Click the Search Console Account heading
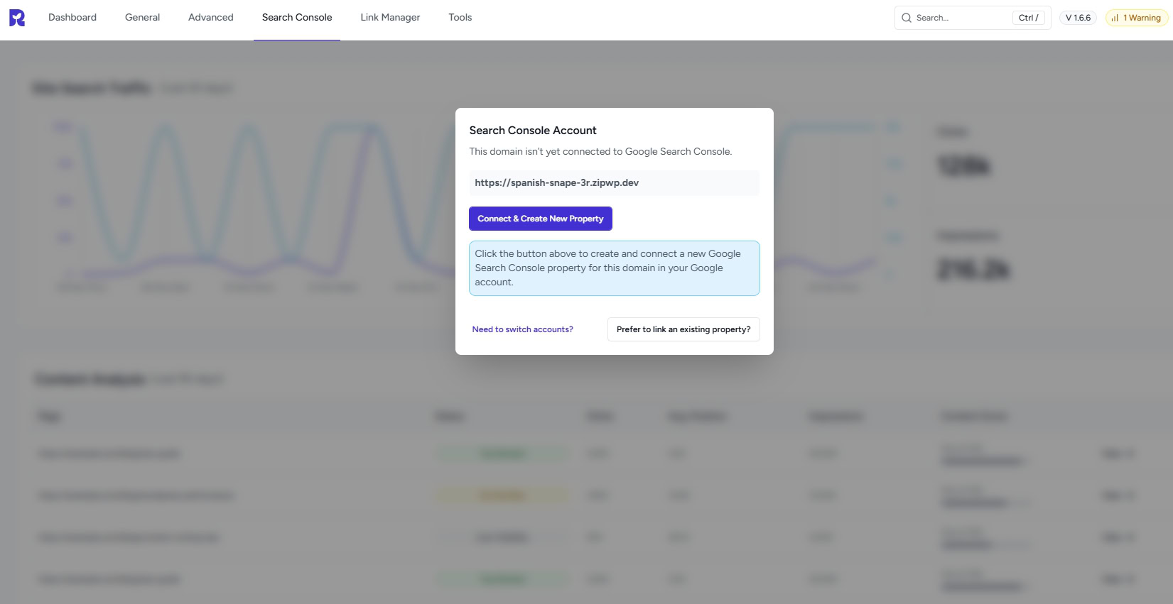The width and height of the screenshot is (1173, 604). (533, 131)
